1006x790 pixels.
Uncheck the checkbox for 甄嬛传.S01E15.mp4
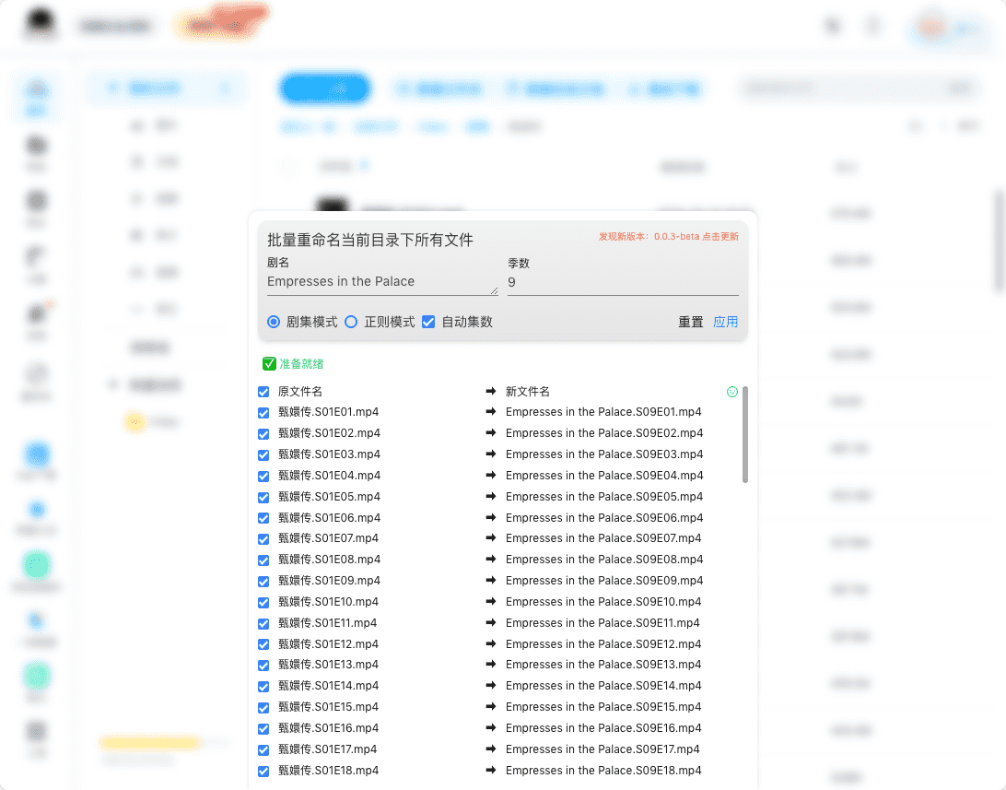coord(263,708)
